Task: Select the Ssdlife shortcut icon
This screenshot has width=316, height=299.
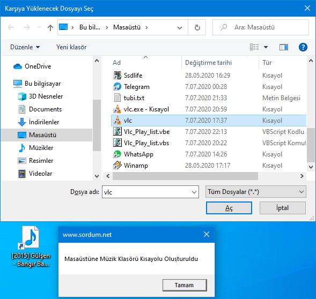Action: (117, 76)
